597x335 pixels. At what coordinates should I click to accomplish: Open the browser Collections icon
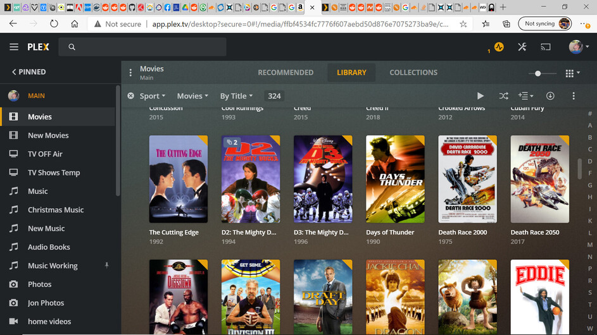point(506,24)
